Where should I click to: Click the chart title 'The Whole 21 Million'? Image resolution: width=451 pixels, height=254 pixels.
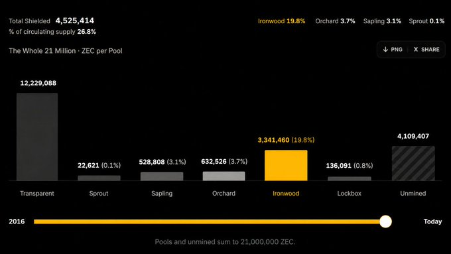point(42,50)
